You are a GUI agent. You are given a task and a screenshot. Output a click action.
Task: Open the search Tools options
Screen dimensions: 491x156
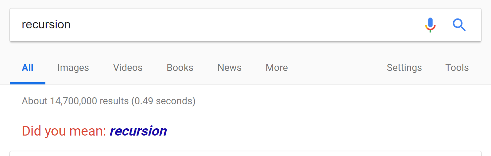[x=457, y=68]
